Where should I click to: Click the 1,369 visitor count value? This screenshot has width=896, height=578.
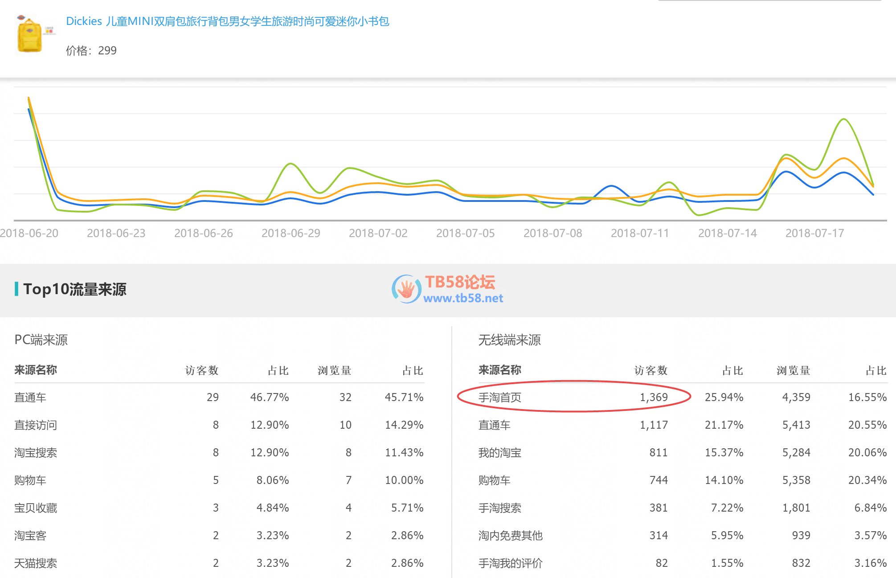pyautogui.click(x=654, y=397)
